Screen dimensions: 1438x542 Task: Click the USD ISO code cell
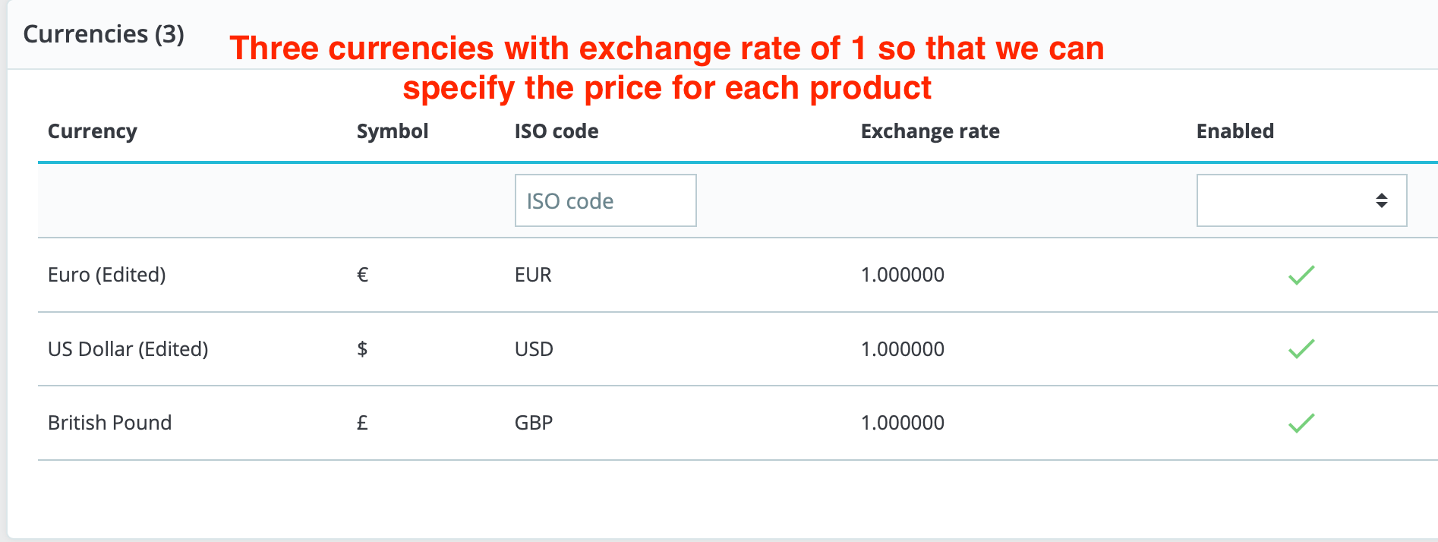tap(534, 349)
